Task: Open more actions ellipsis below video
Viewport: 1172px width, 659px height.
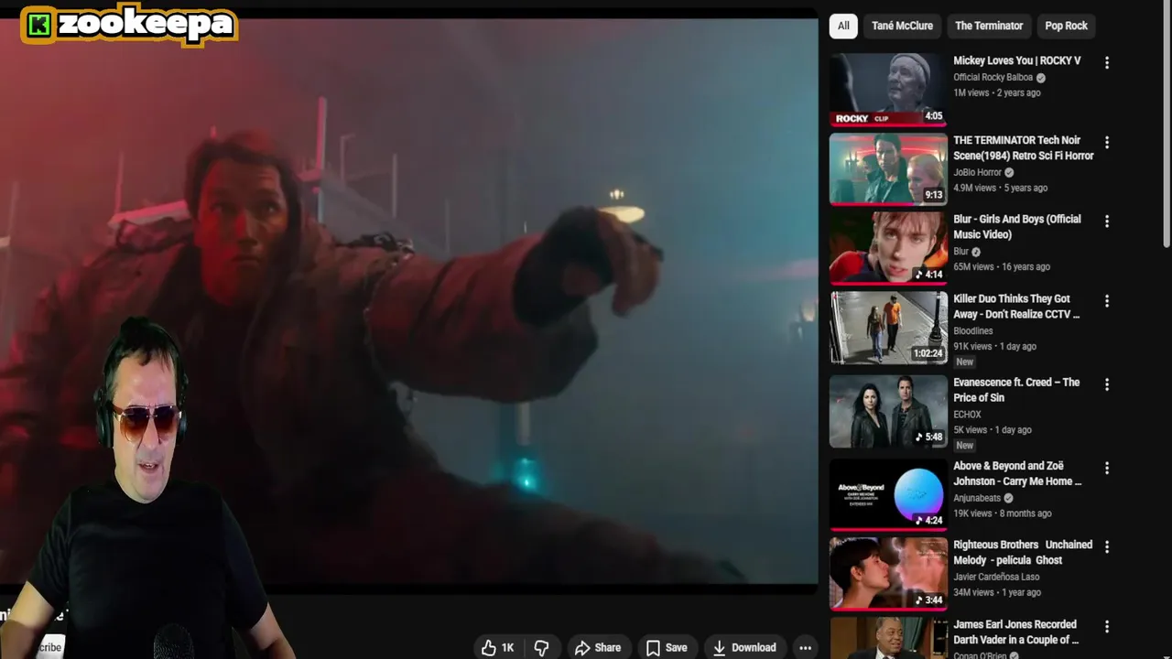Action: tap(805, 647)
